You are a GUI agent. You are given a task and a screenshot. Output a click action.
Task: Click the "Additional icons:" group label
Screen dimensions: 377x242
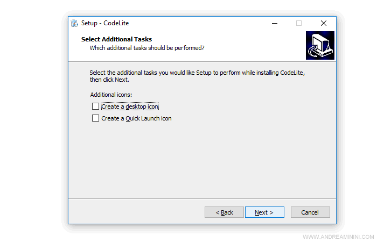pos(111,95)
